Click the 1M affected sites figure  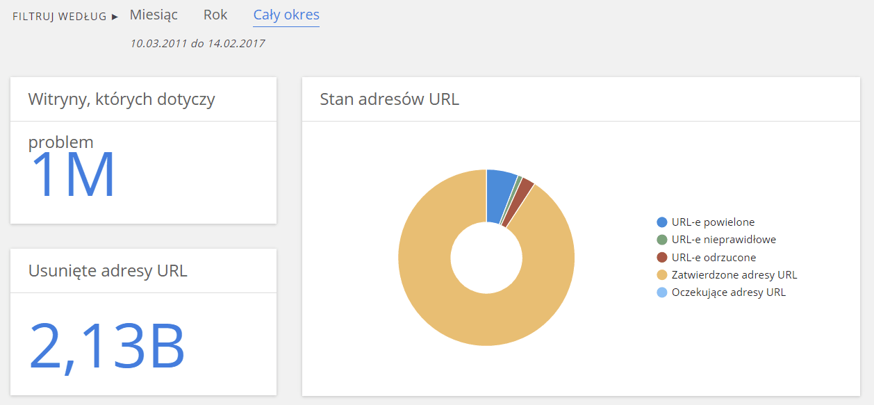pos(72,175)
